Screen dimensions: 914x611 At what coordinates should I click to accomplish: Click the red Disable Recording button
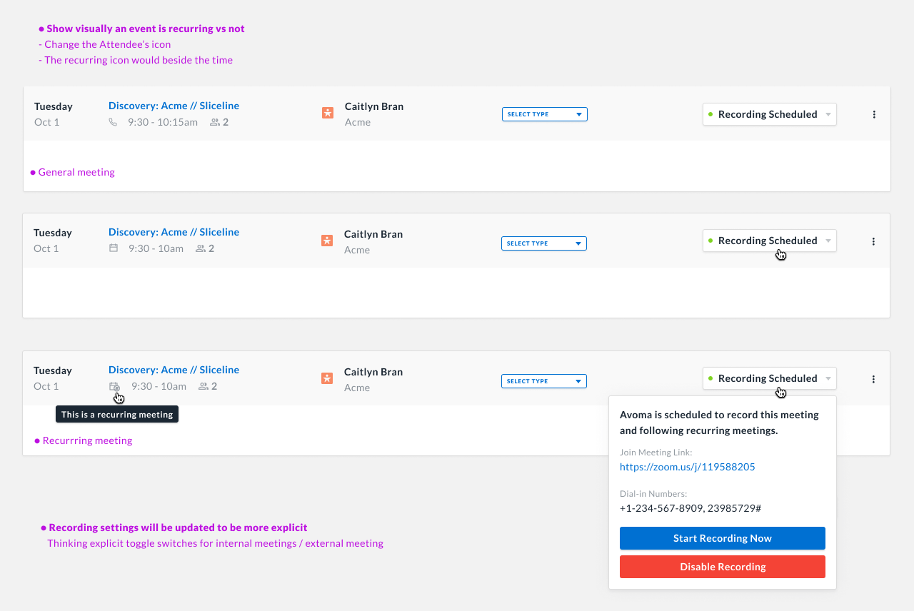coord(723,567)
